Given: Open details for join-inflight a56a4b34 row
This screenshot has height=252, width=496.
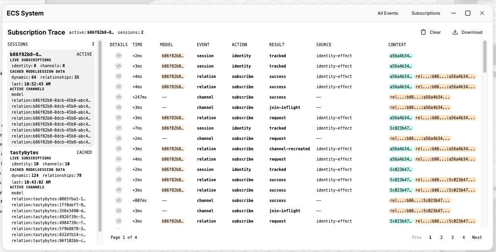Looking at the screenshot, I should [x=119, y=107].
